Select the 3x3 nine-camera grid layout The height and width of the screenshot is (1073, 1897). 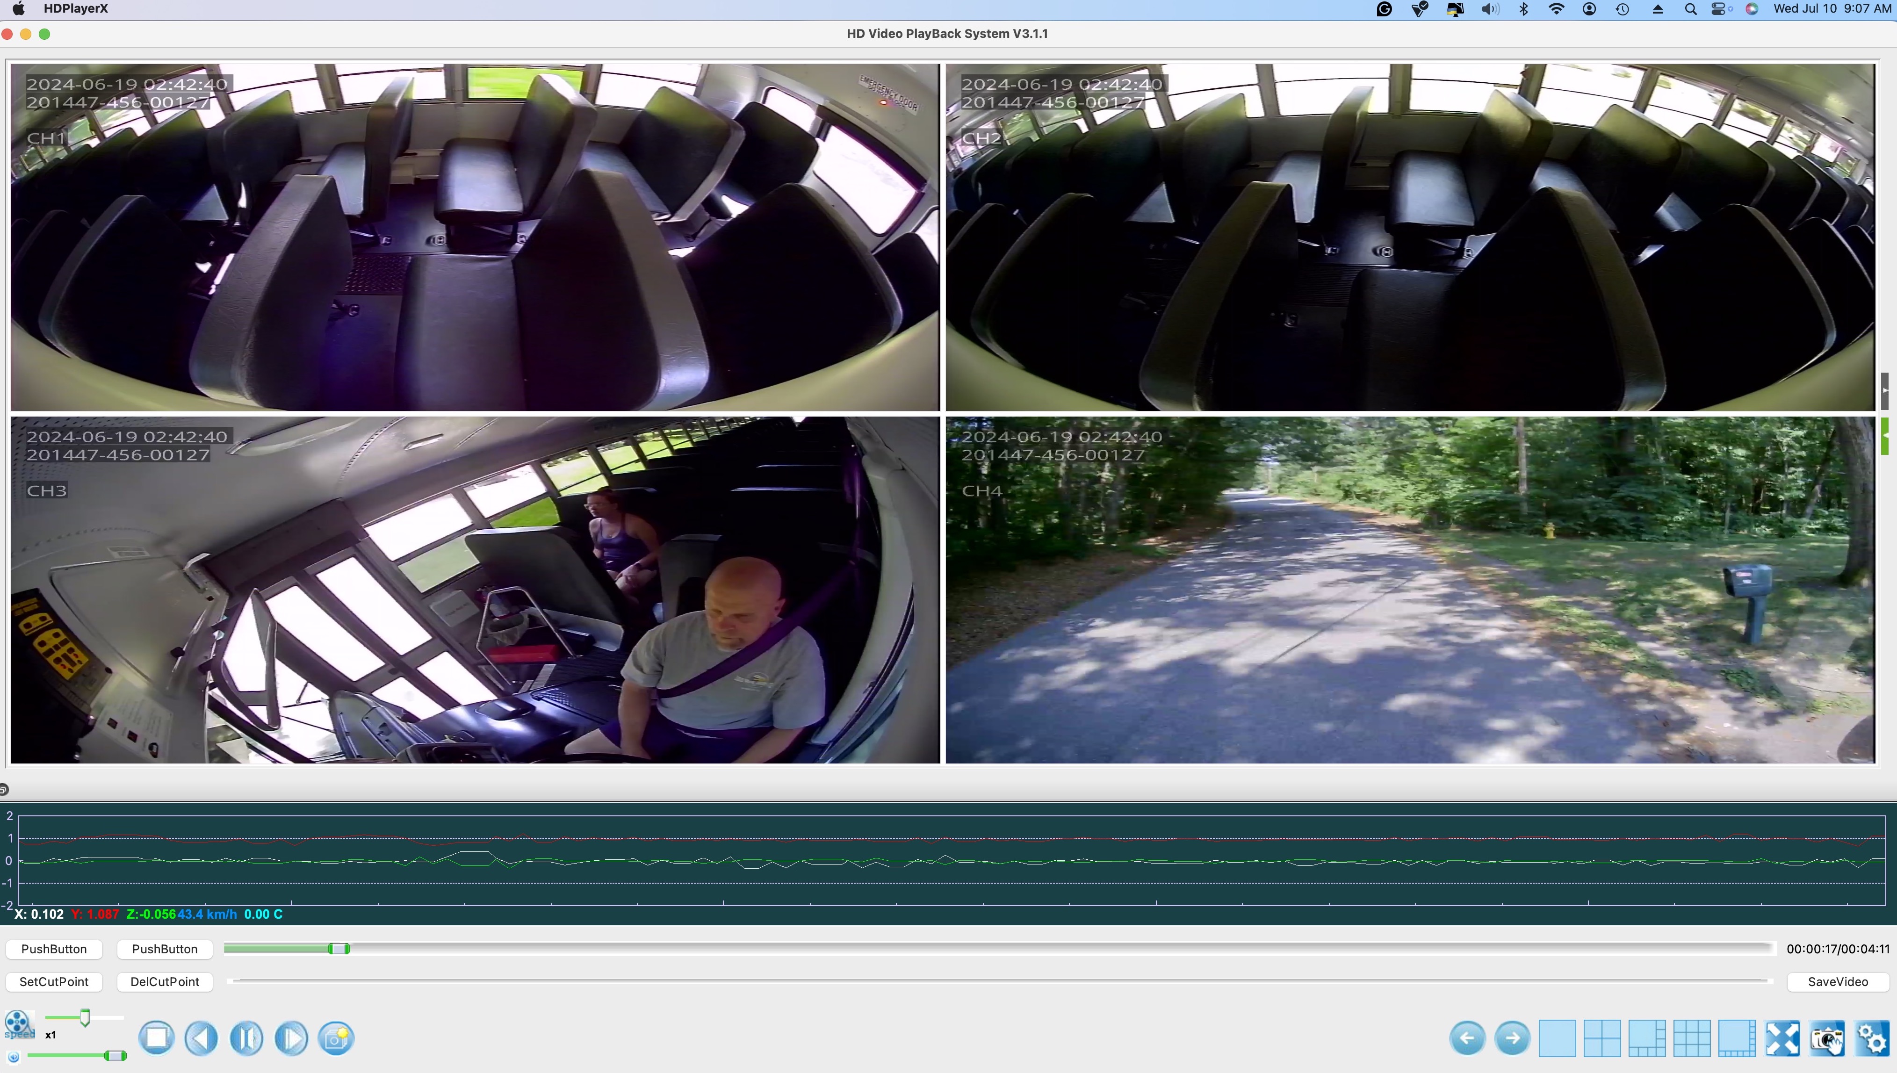tap(1692, 1037)
